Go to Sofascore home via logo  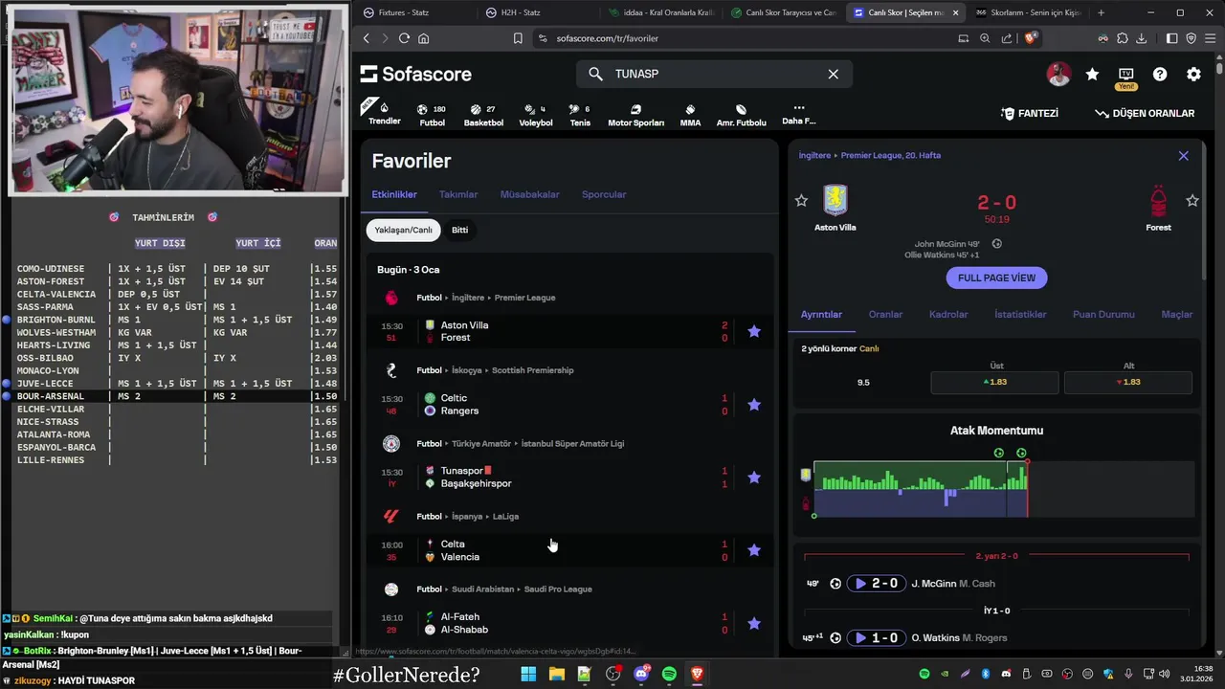[415, 74]
